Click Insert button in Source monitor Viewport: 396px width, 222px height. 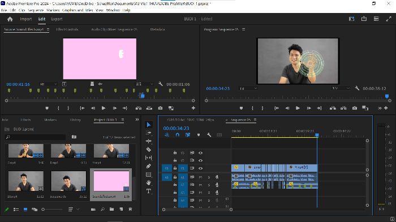139,108
